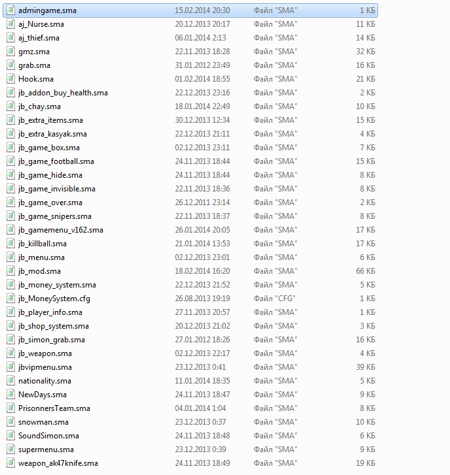
Task: Click the 66 КБ size value
Action: (x=366, y=271)
